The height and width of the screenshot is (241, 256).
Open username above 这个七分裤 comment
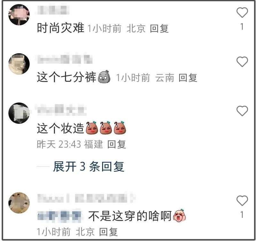click(65, 59)
